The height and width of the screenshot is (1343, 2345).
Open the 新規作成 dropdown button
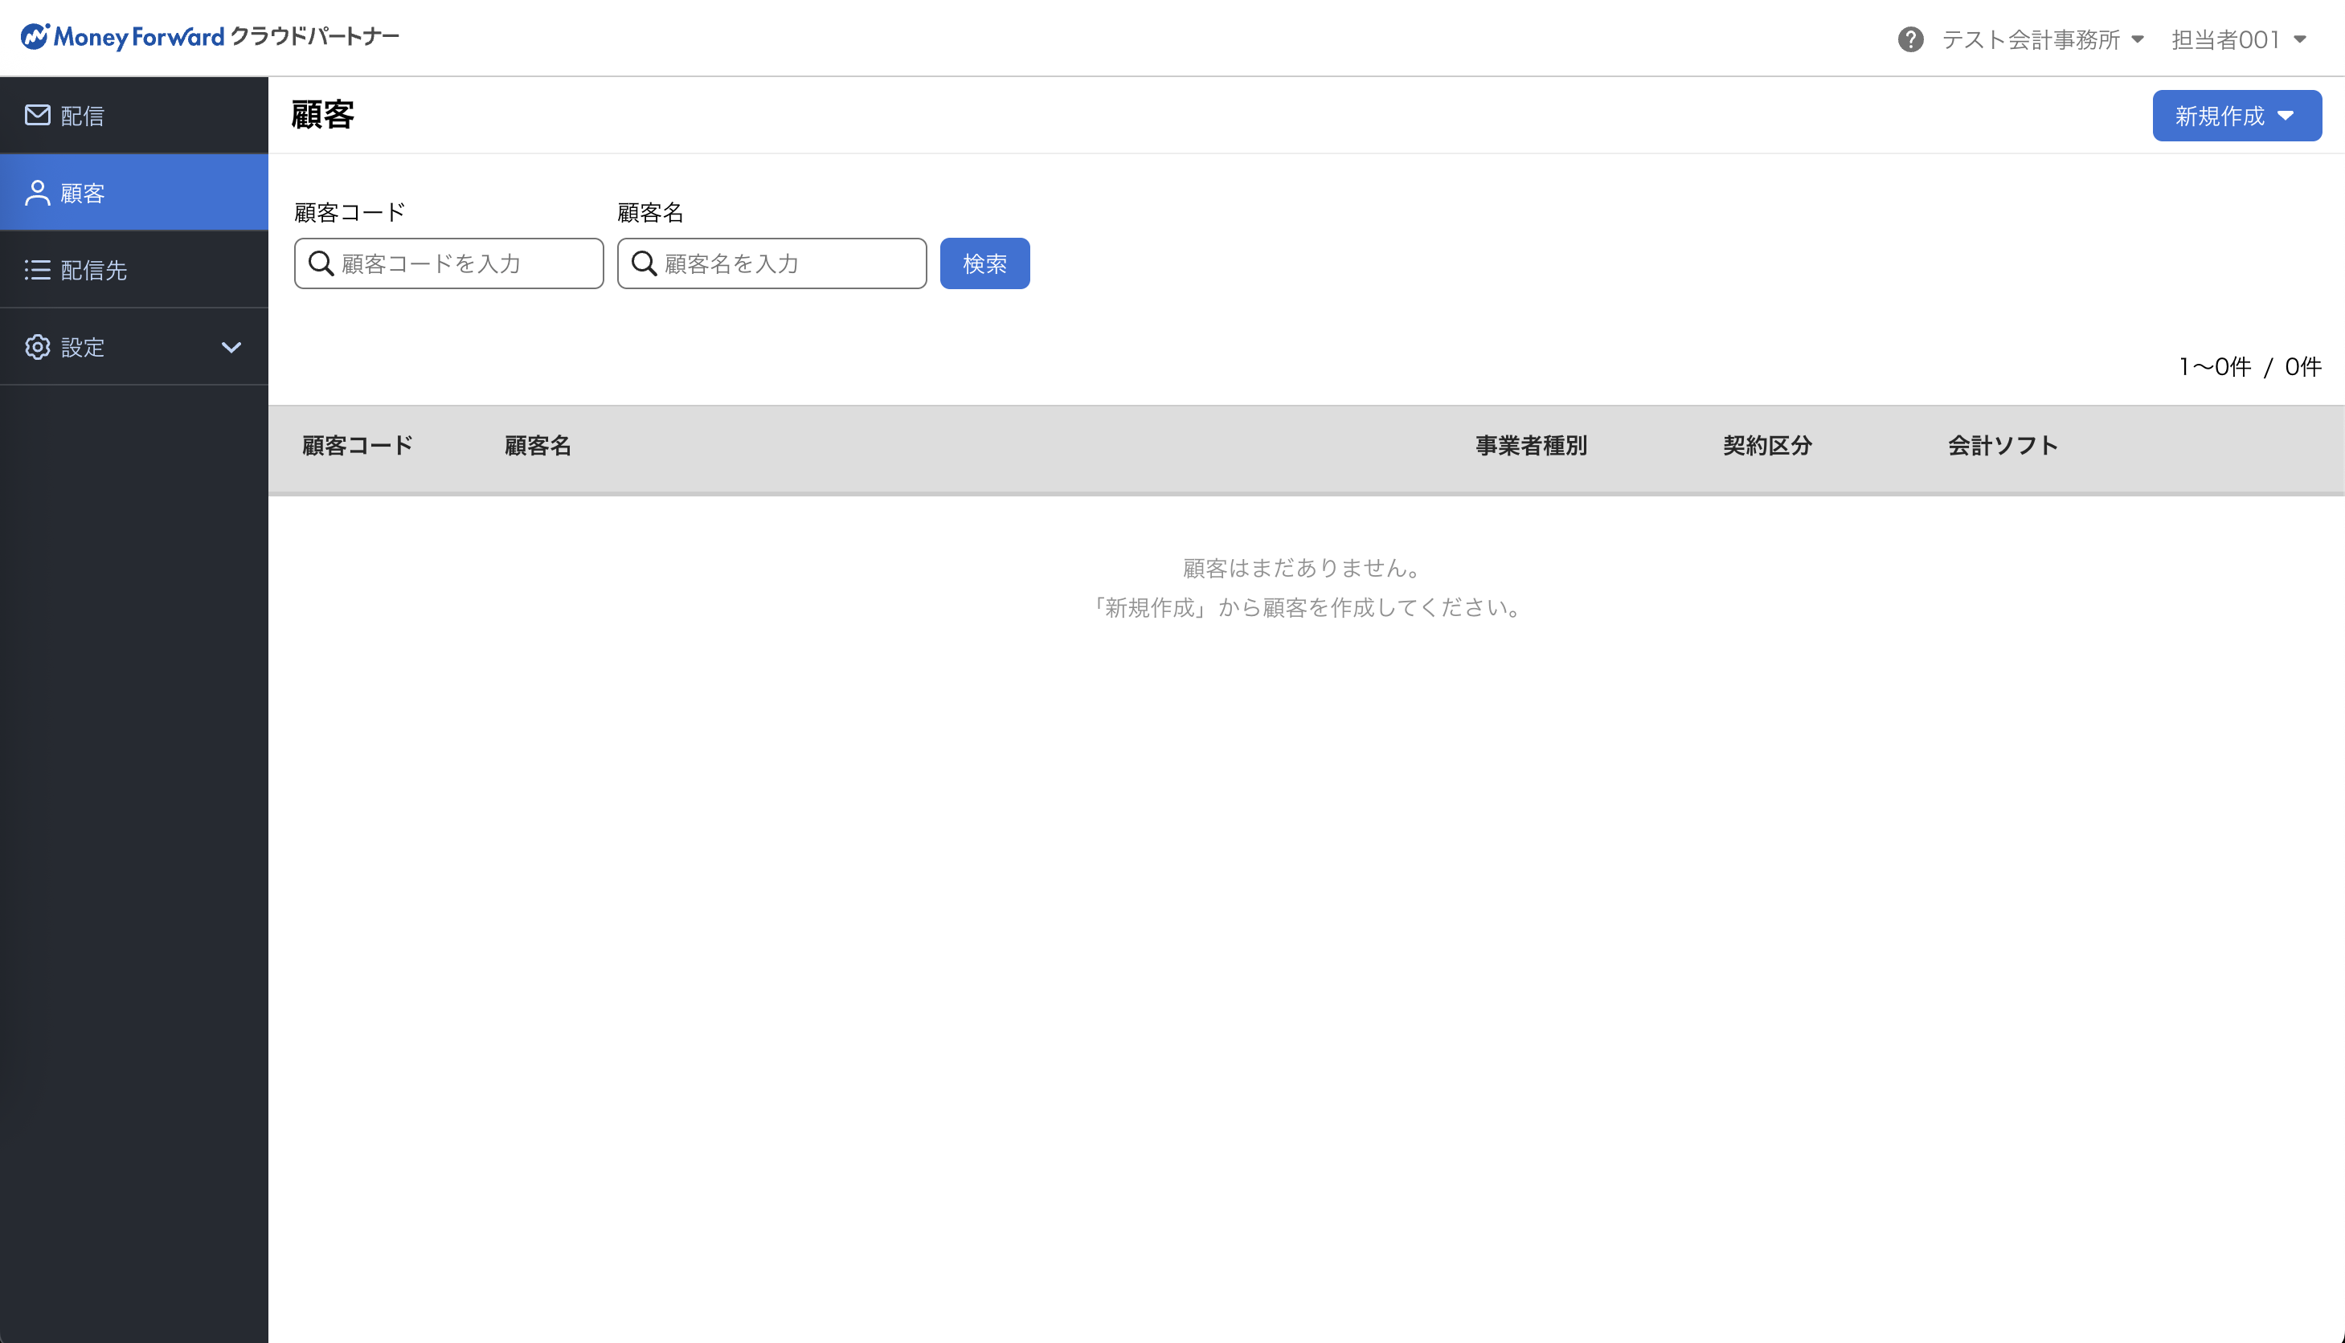tap(2236, 116)
